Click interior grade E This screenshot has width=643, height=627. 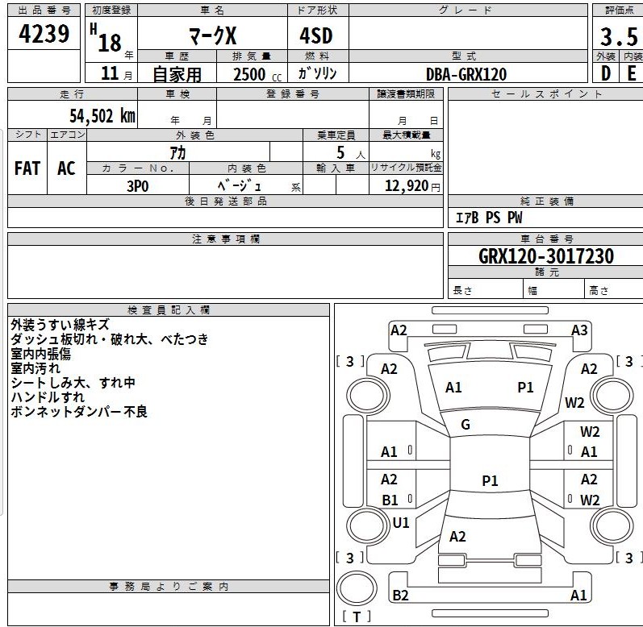click(x=632, y=73)
